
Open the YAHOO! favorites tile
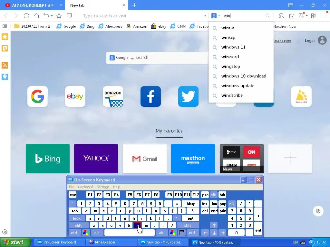(x=96, y=159)
